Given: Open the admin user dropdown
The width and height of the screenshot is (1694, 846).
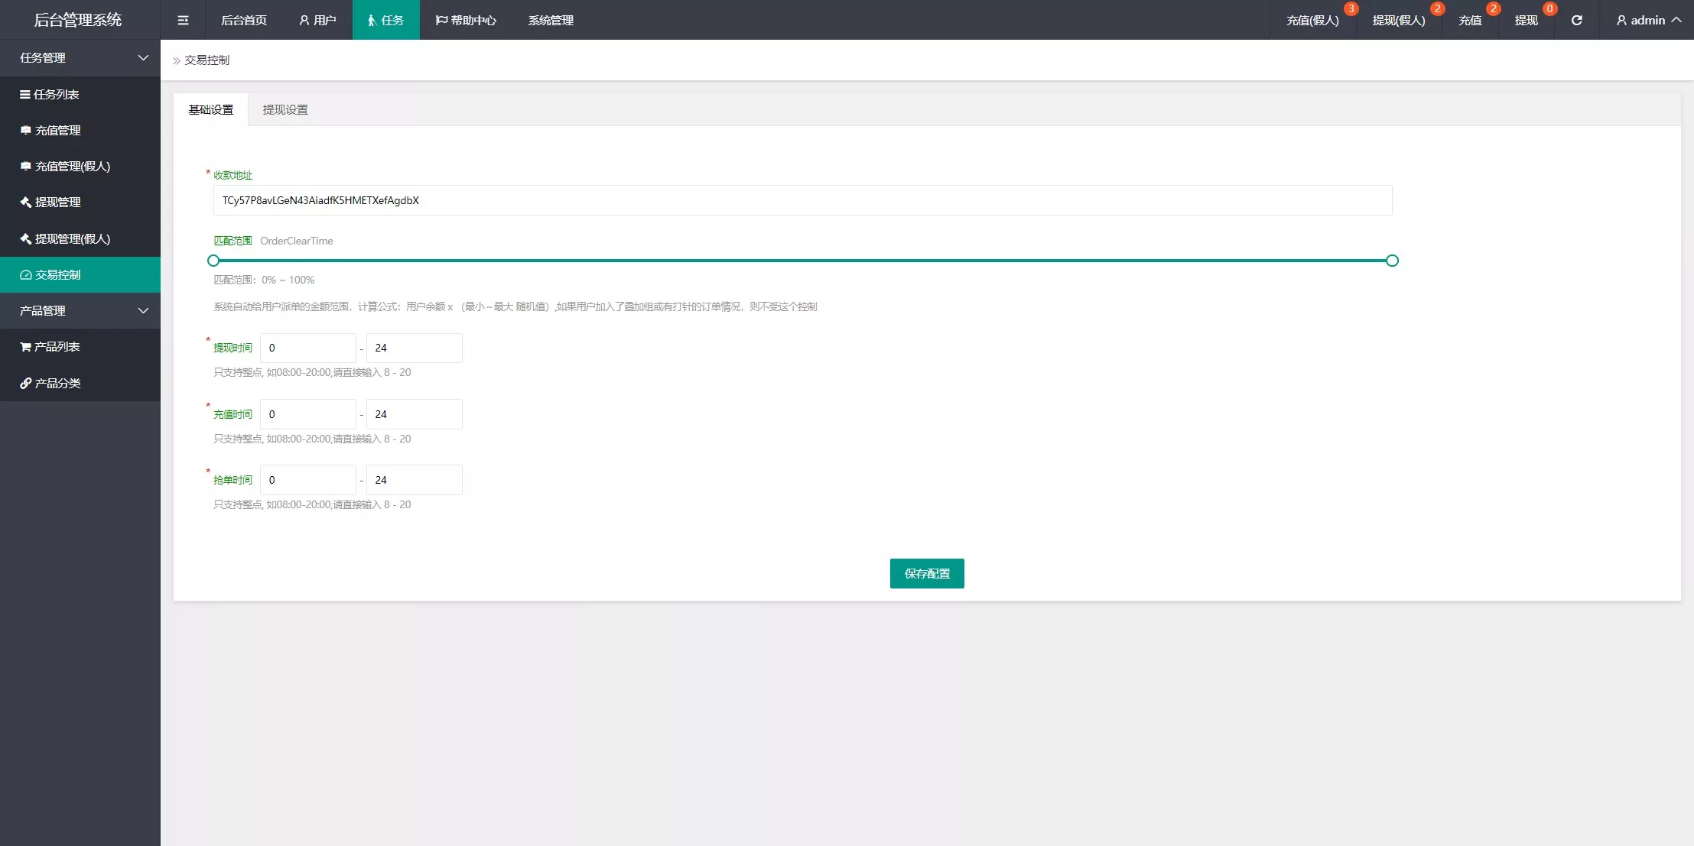Looking at the screenshot, I should [1647, 20].
